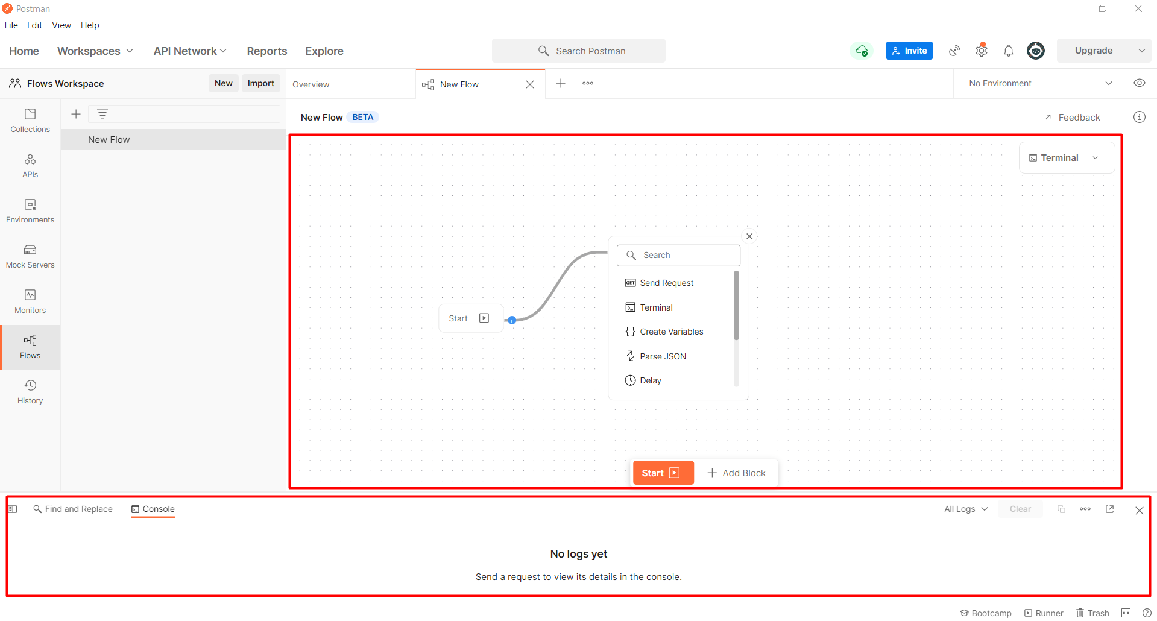Open the Mock Servers panel
The image size is (1157, 621).
pyautogui.click(x=30, y=256)
